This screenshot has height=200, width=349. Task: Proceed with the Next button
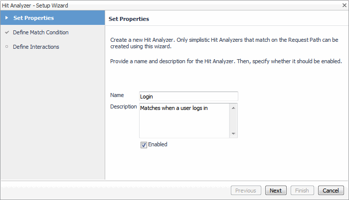click(276, 191)
